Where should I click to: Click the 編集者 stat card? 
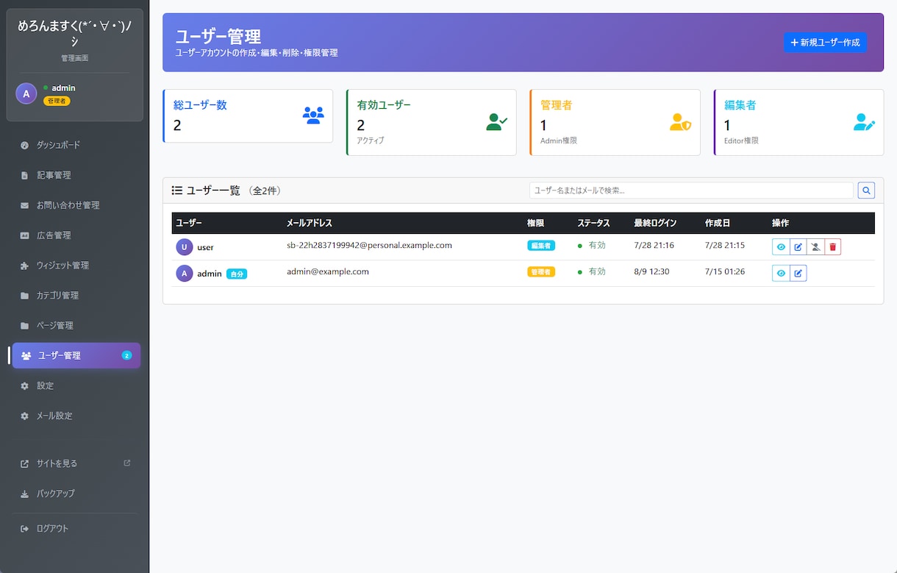coord(799,122)
